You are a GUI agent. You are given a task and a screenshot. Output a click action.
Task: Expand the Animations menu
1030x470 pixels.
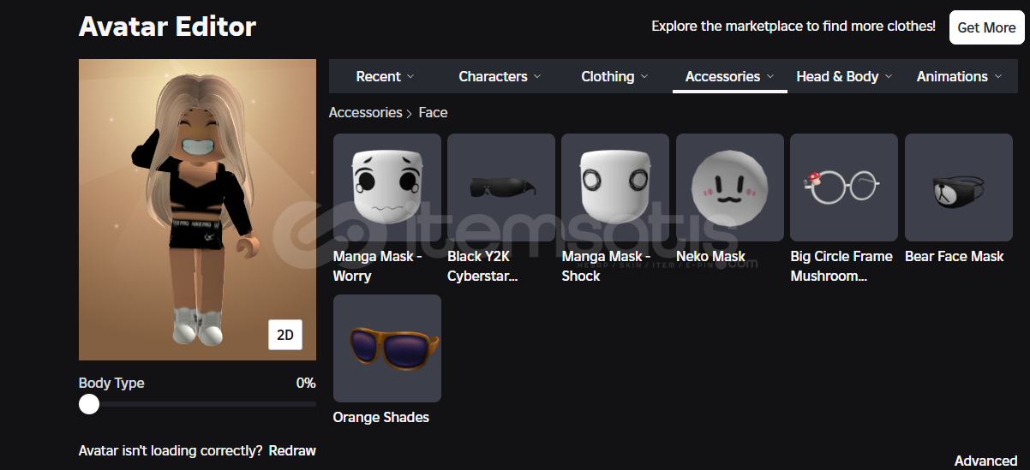(x=959, y=76)
